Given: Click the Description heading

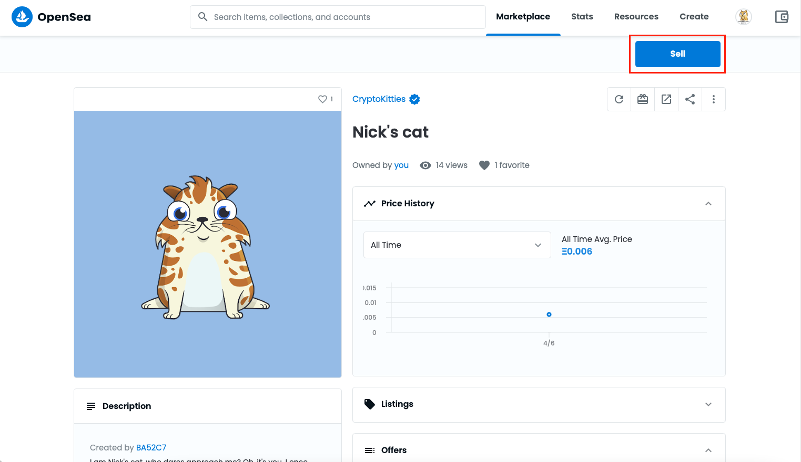Looking at the screenshot, I should click(127, 406).
